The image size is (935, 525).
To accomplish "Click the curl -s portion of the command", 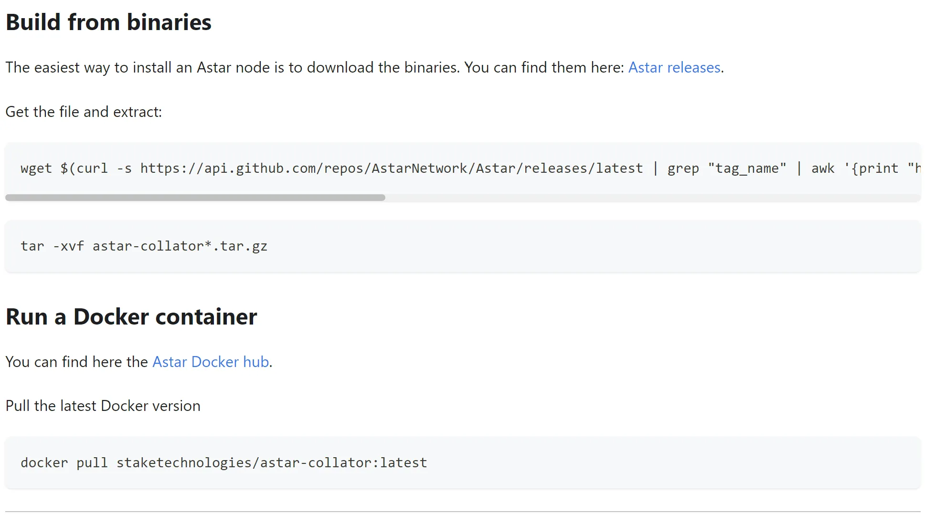I will pos(104,168).
